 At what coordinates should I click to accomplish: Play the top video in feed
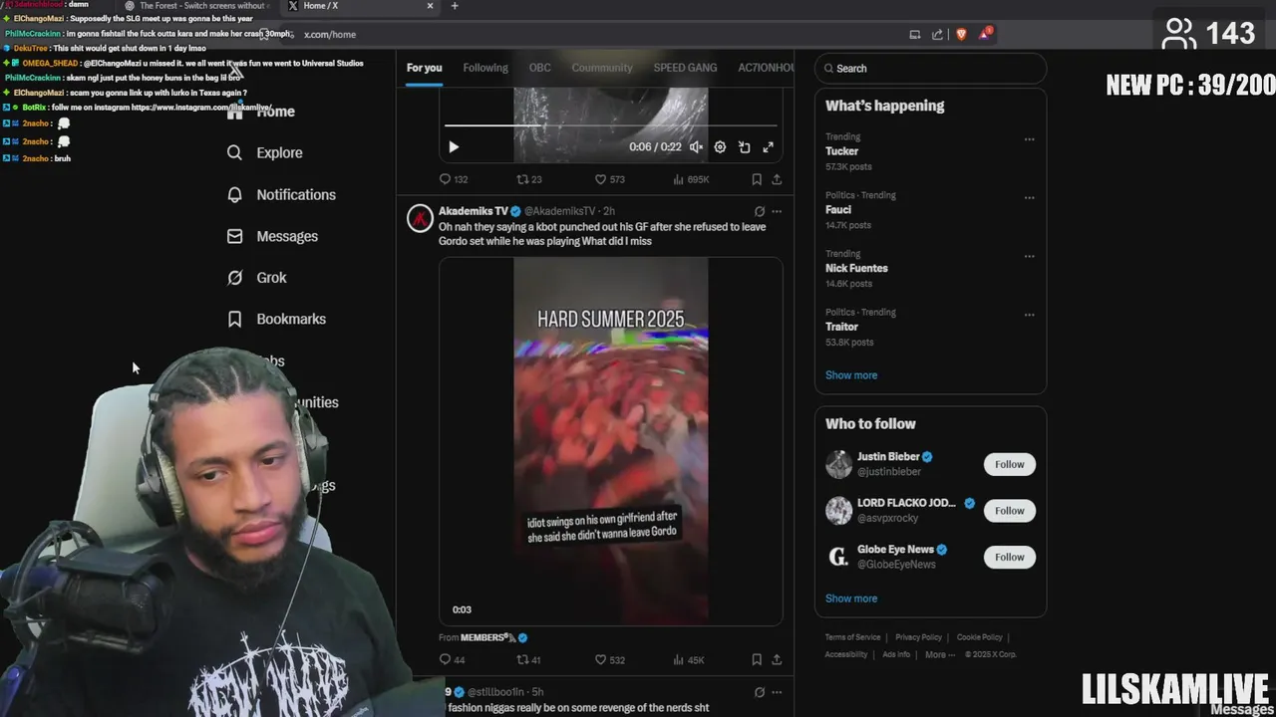(454, 147)
